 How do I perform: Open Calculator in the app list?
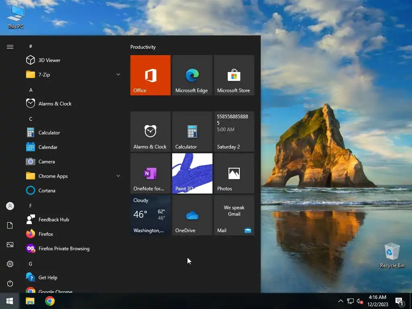click(74, 133)
